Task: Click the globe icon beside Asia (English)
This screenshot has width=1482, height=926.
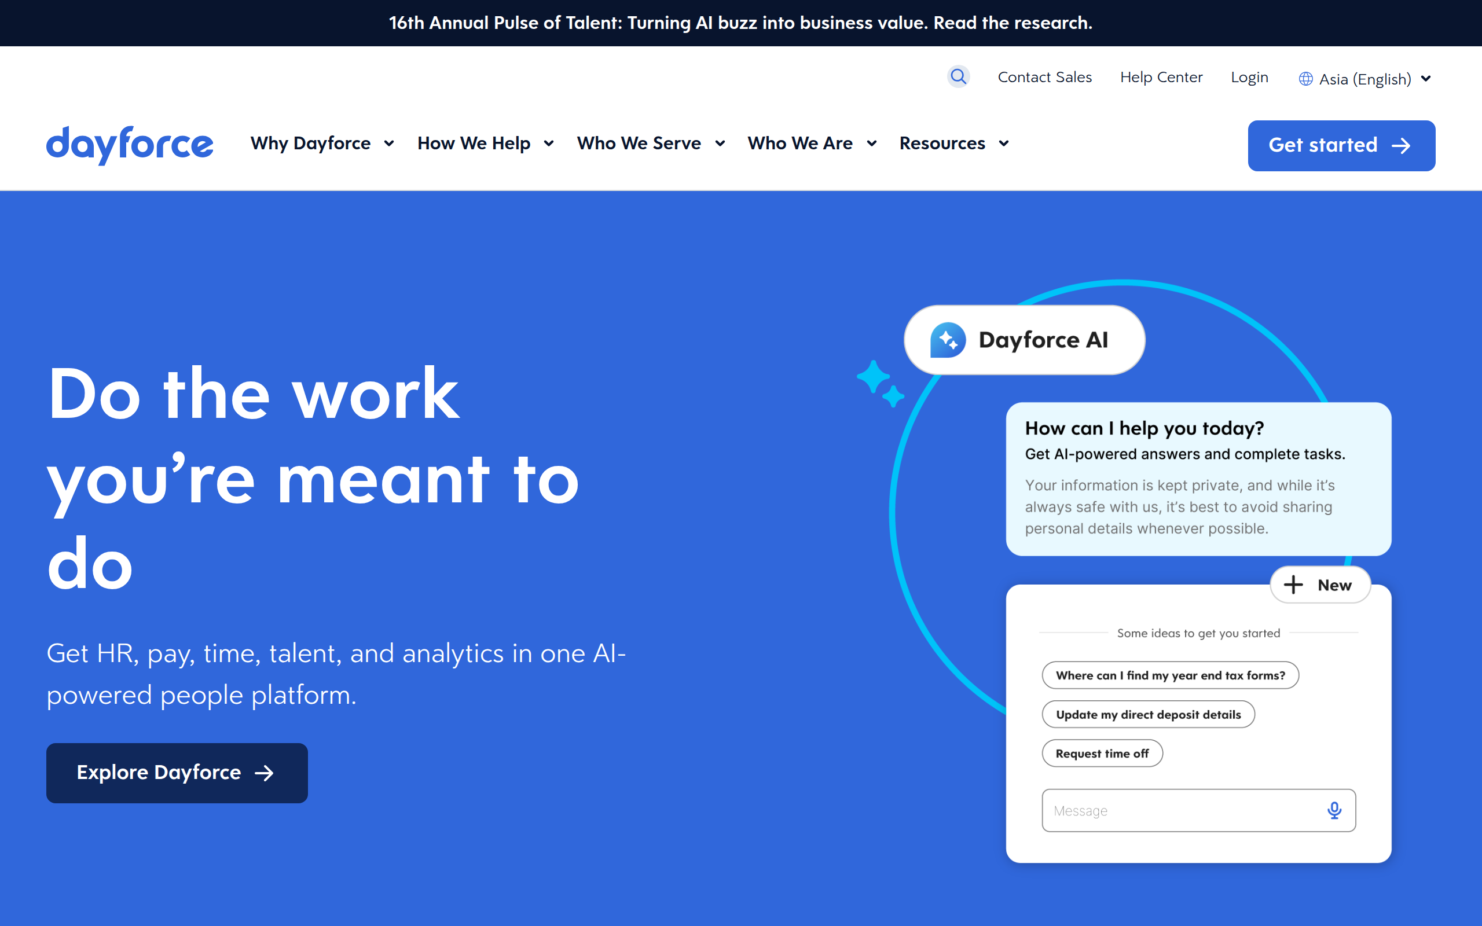Action: click(x=1305, y=79)
